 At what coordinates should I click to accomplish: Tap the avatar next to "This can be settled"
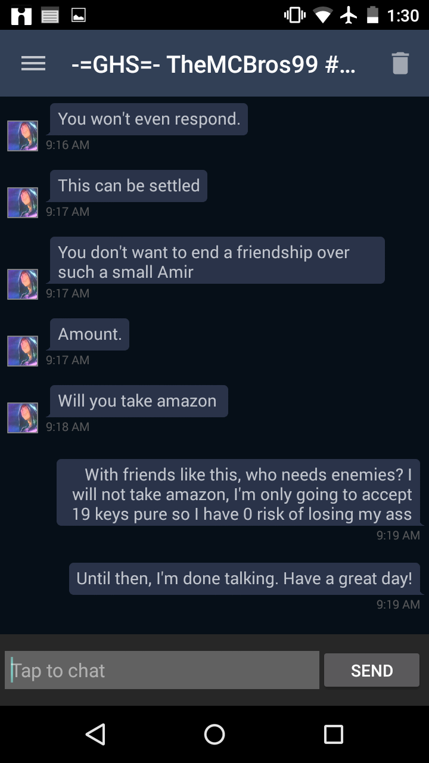pyautogui.click(x=23, y=203)
